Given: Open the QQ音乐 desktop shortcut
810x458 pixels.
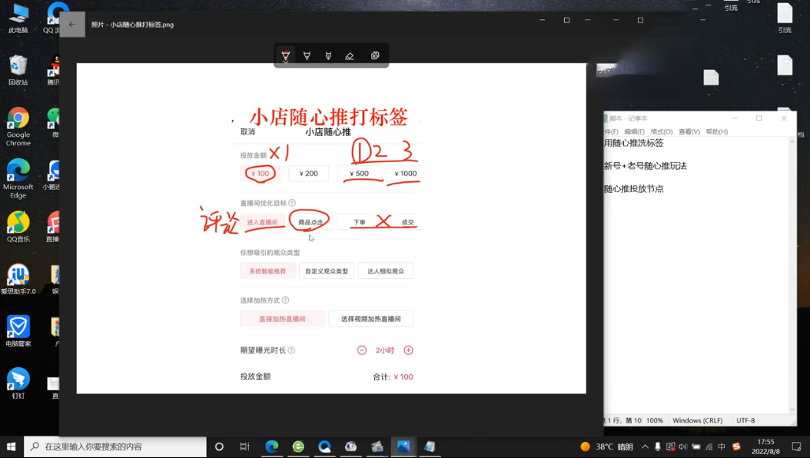Looking at the screenshot, I should pos(18,226).
